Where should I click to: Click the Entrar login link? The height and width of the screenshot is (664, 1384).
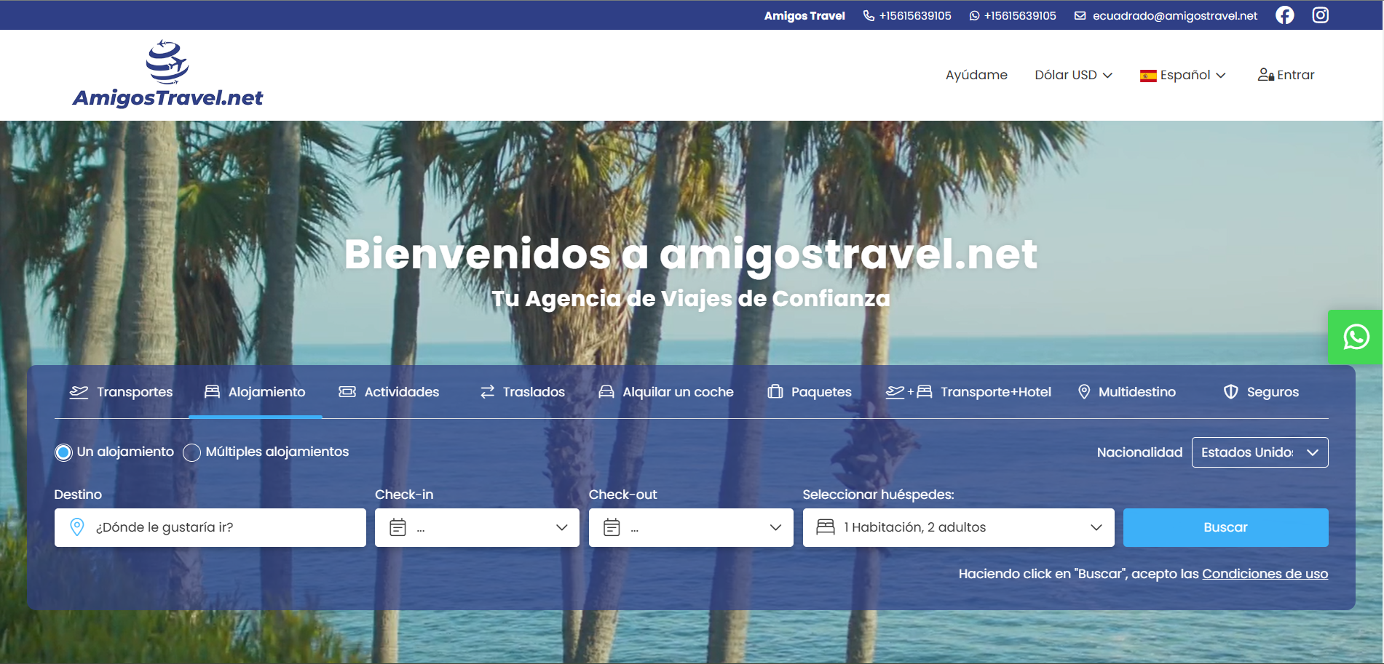[x=1286, y=75]
